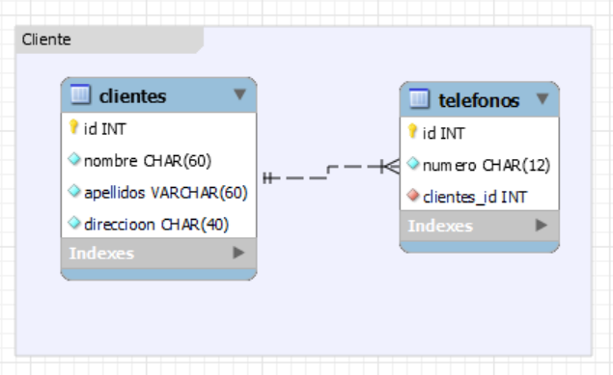Select the telefonos table title

tap(479, 100)
